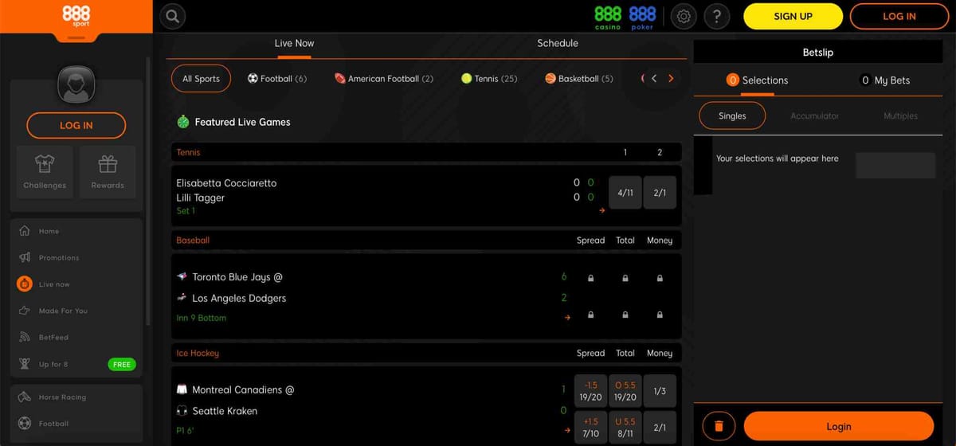Open the 888 poker link
Viewport: 956px width, 446px height.
[642, 17]
